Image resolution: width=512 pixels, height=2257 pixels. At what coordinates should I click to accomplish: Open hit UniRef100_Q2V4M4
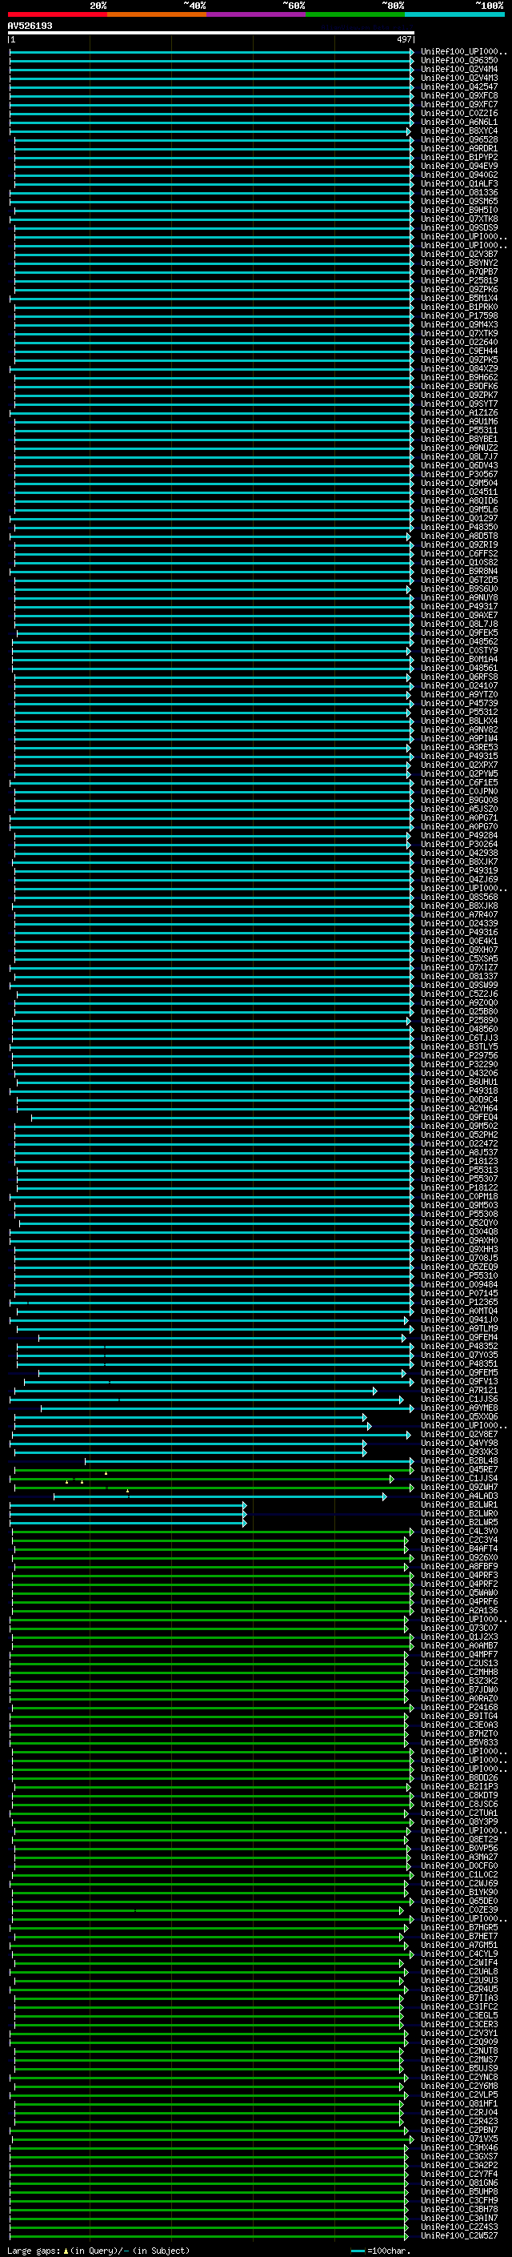pyautogui.click(x=458, y=69)
